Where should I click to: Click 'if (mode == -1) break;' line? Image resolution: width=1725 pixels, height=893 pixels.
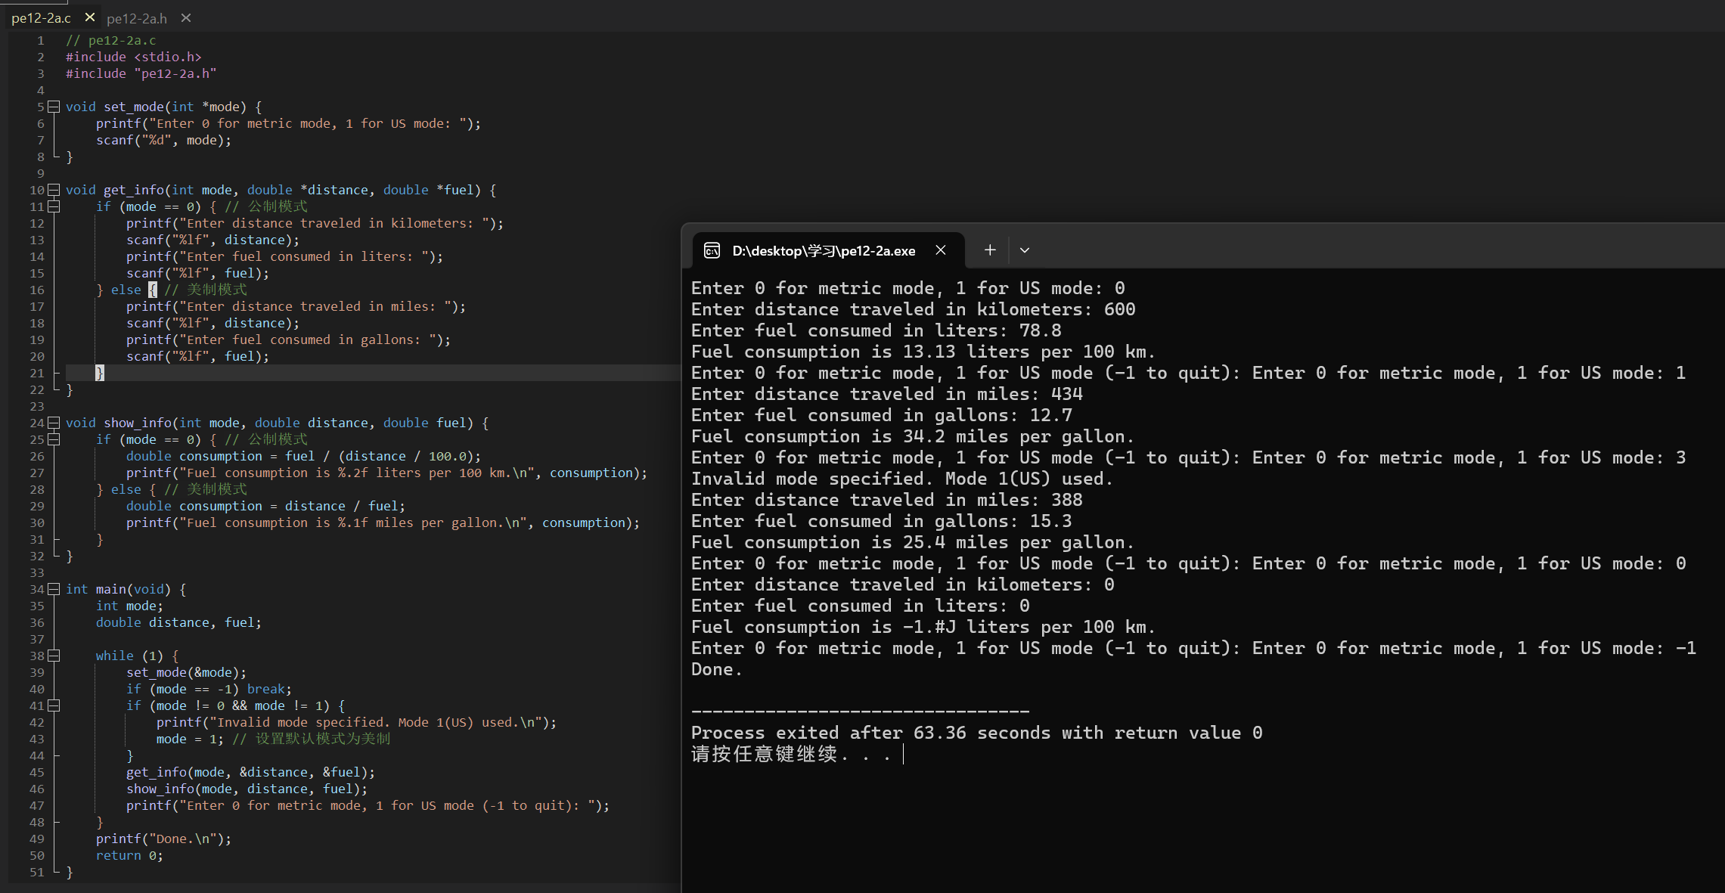(x=209, y=689)
